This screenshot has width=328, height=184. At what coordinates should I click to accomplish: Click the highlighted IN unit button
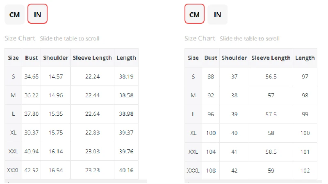pos(37,15)
